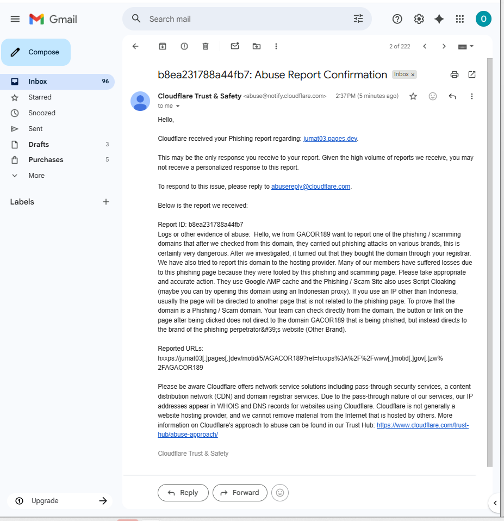Screen dimensions: 504x521
Task: Click the search magnifier icon
Action: (136, 18)
